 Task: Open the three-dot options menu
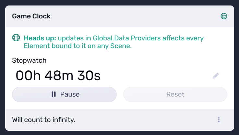pos(219,120)
